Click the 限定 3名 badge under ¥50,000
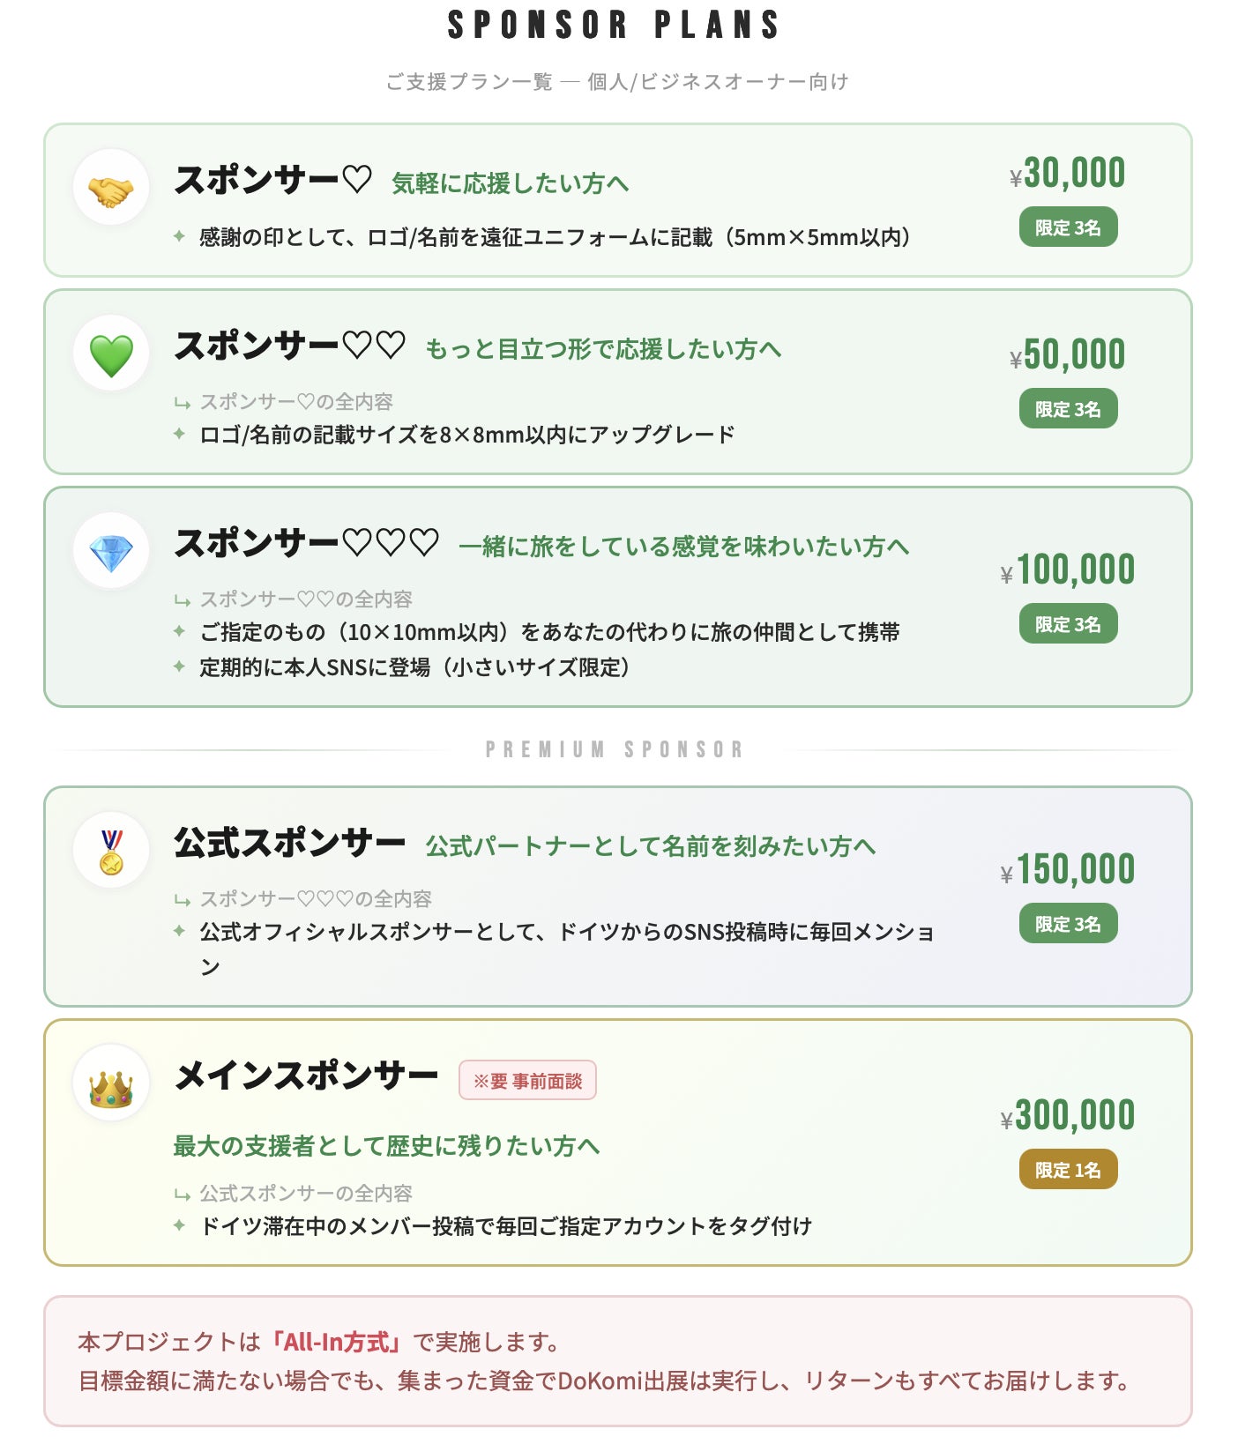The width and height of the screenshot is (1238, 1444). click(1068, 409)
